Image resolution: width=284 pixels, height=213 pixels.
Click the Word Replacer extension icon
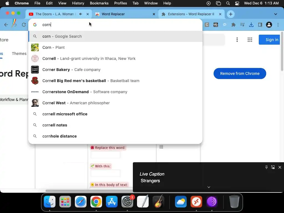[x=216, y=25]
